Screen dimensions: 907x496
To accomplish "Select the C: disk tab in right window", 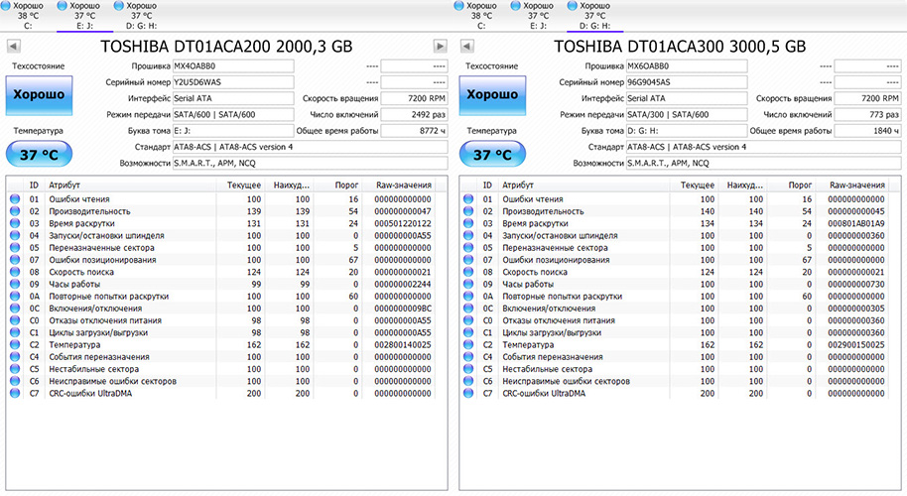I will tap(481, 16).
